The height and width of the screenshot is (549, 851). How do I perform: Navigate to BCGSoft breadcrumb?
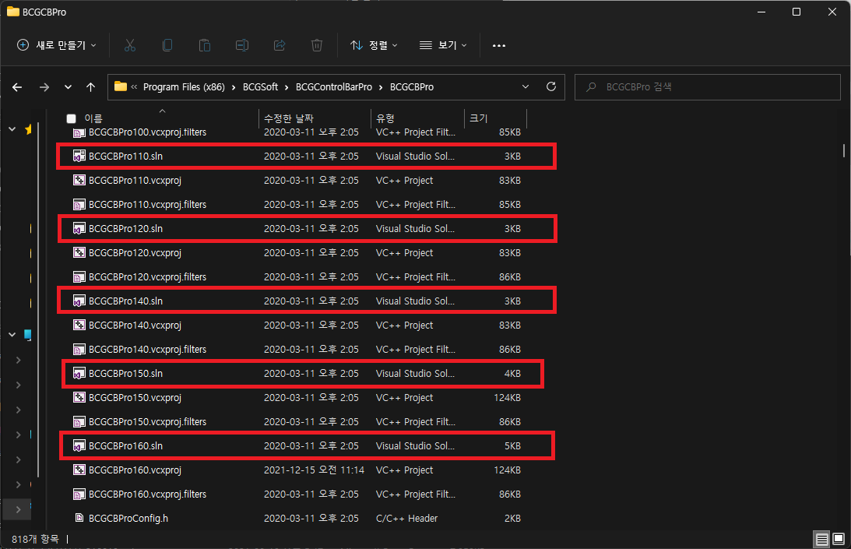point(261,87)
